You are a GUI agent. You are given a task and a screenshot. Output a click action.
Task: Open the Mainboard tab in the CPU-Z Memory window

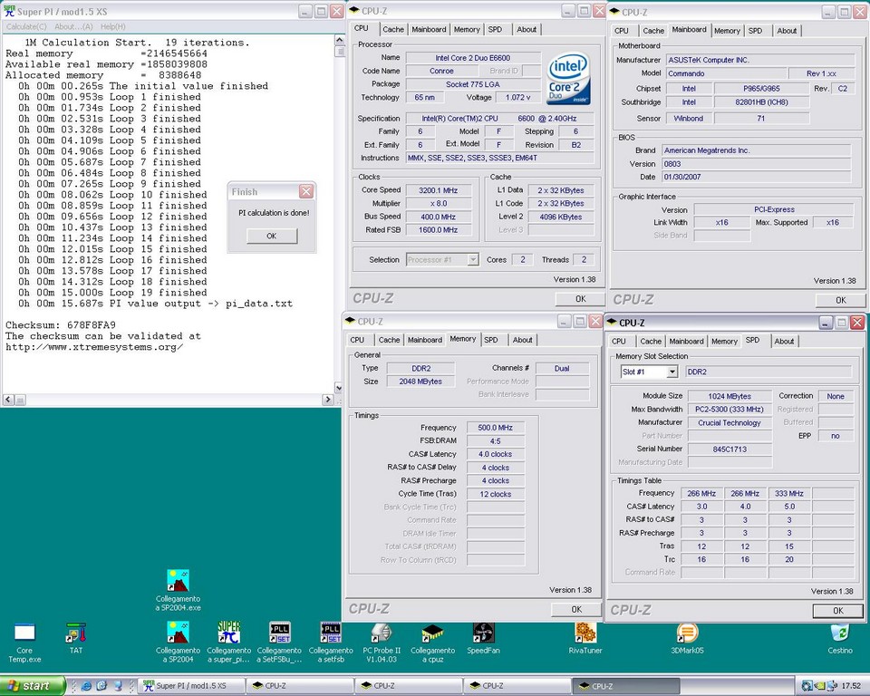click(x=425, y=340)
